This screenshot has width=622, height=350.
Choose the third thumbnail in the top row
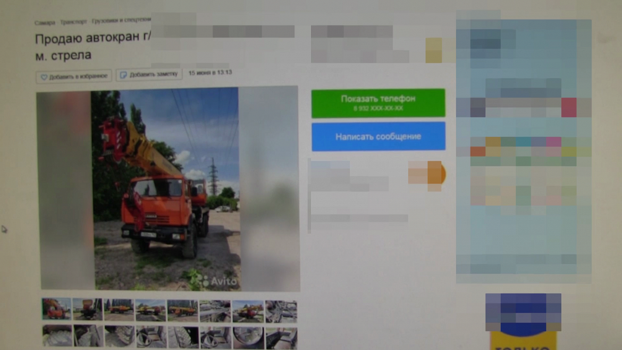tap(119, 310)
